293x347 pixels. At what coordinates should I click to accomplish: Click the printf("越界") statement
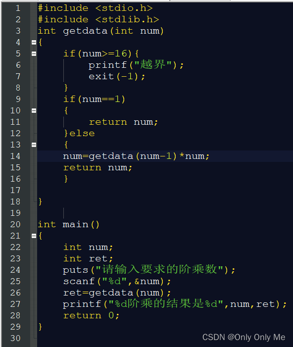pos(136,65)
